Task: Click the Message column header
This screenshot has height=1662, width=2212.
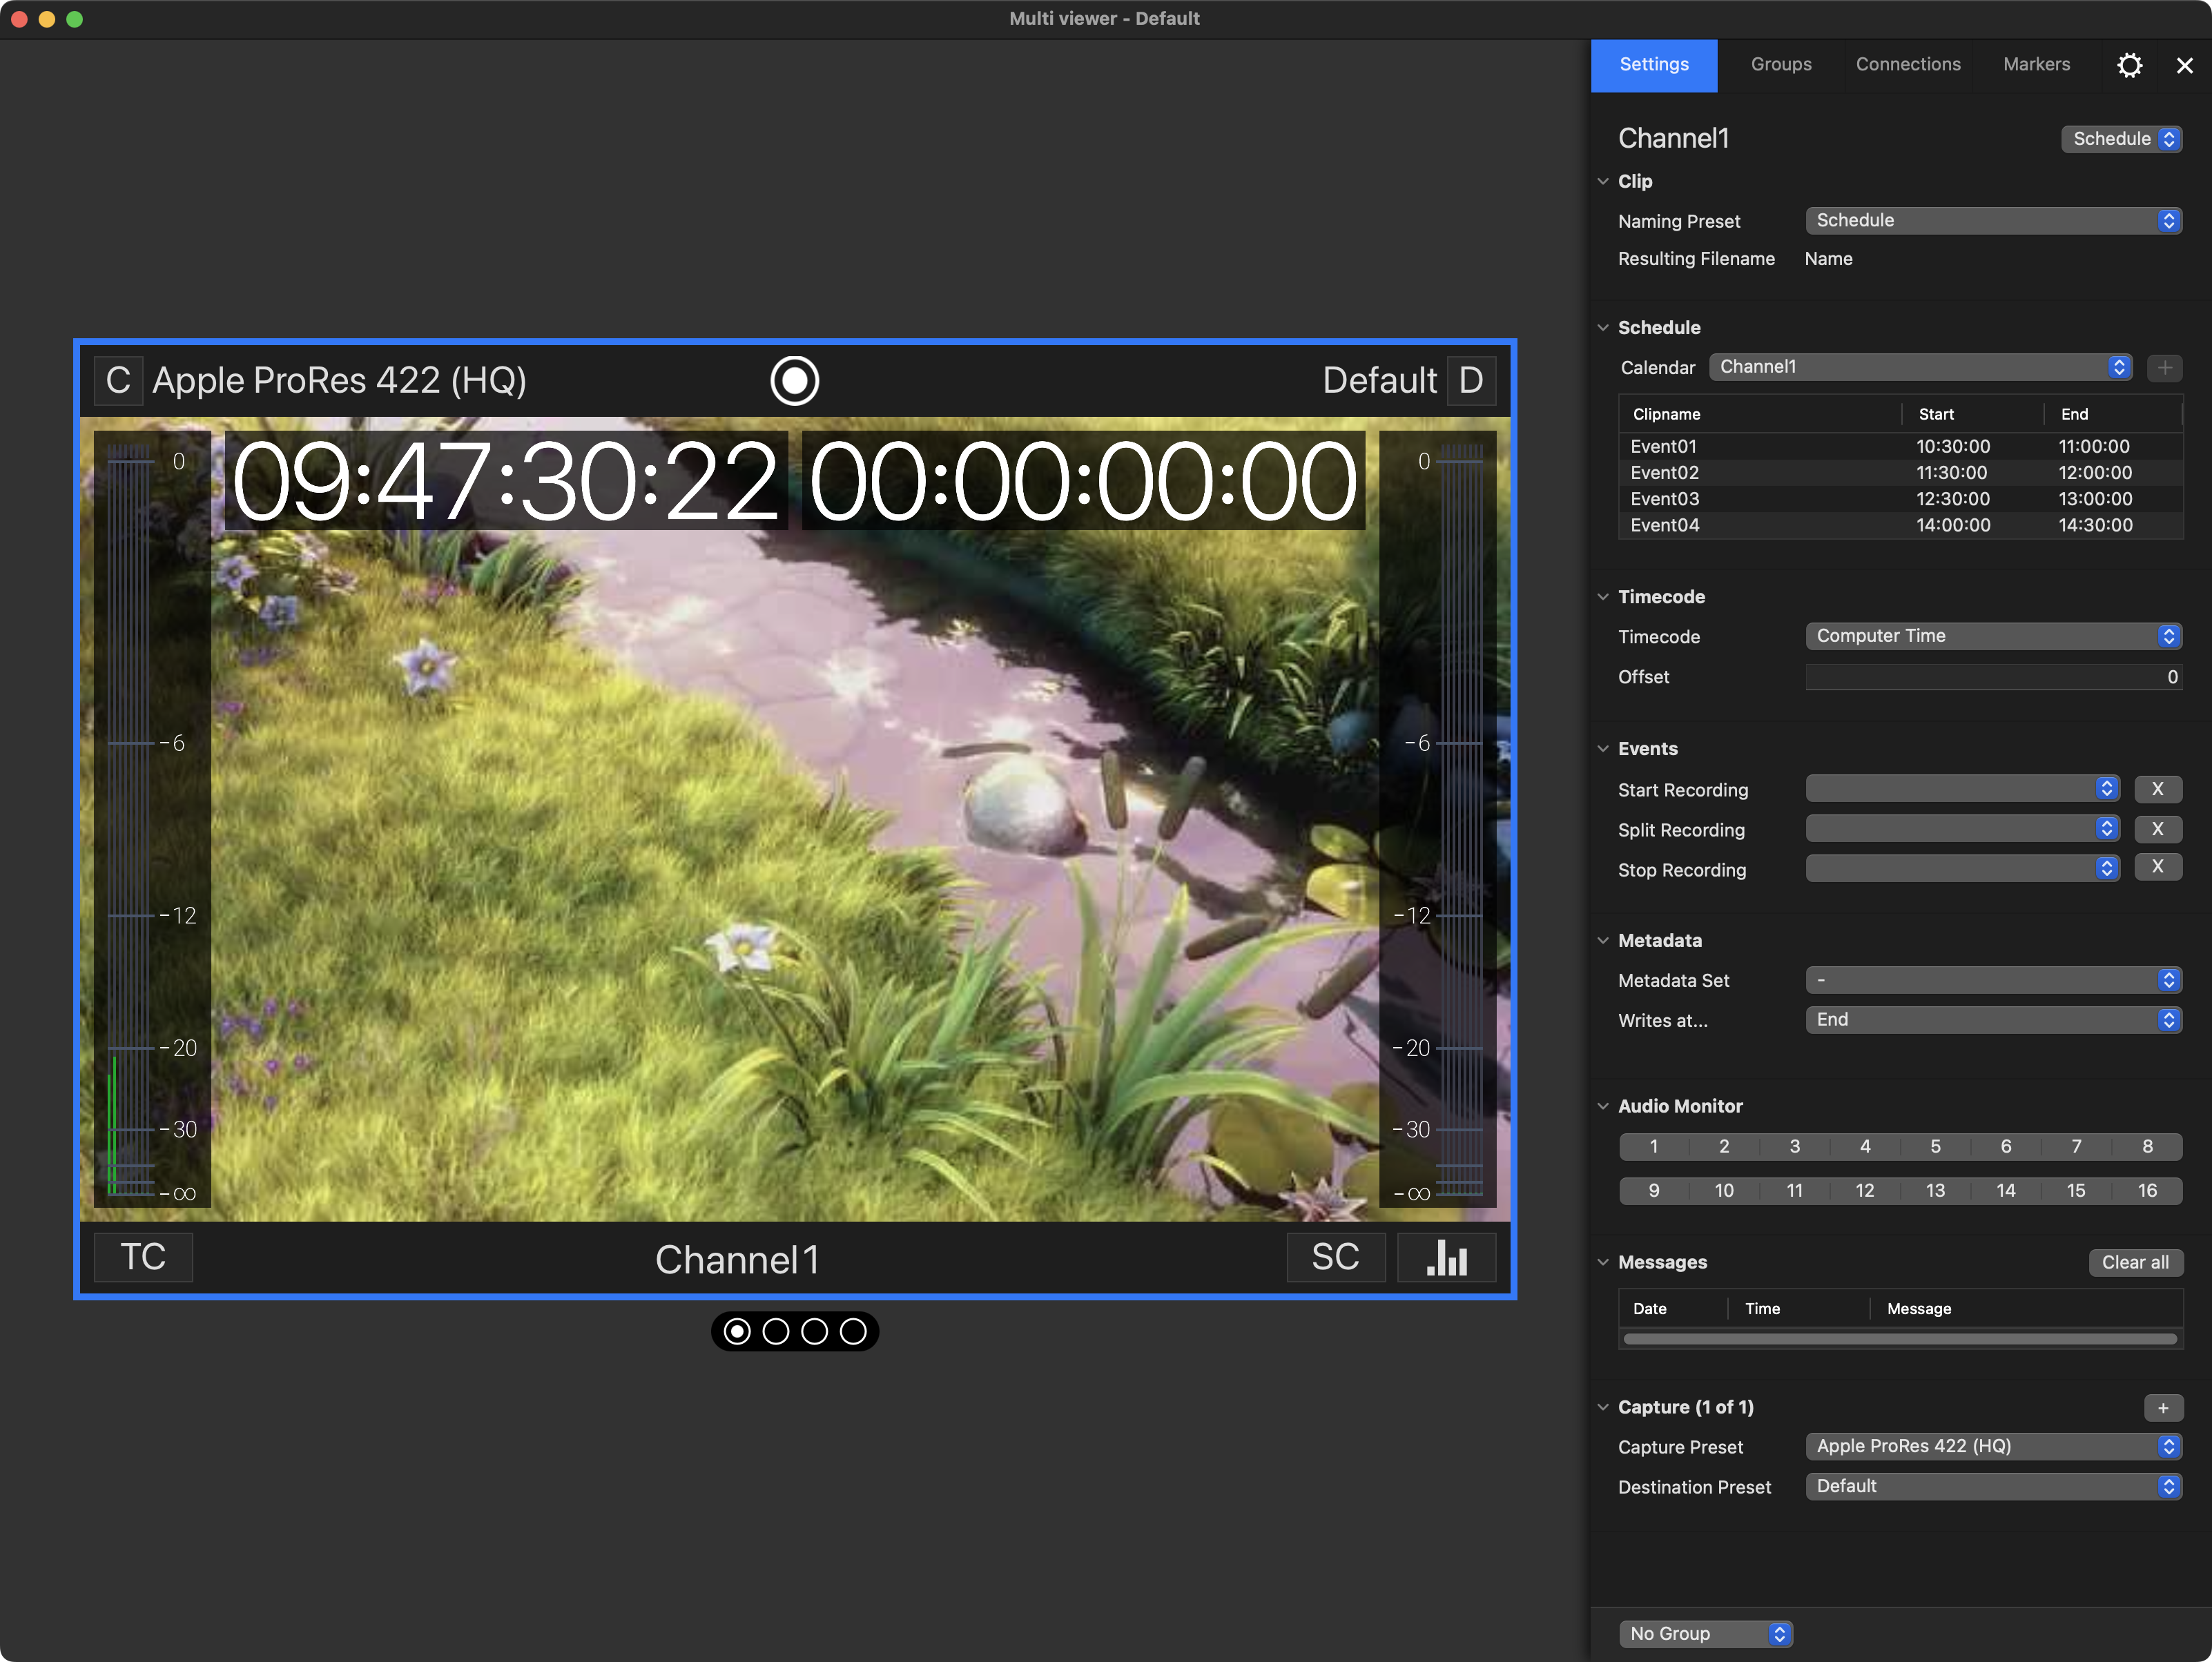Action: pos(2026,1309)
